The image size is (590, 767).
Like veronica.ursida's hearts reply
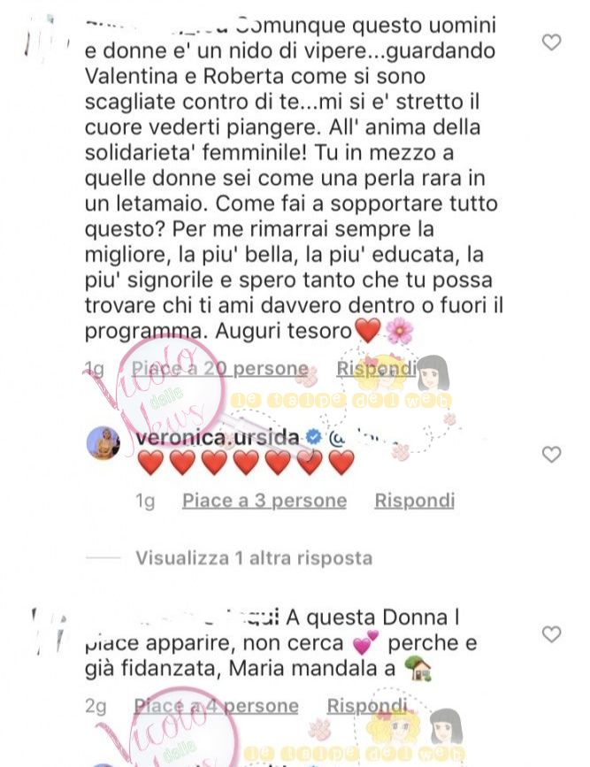[x=551, y=455]
